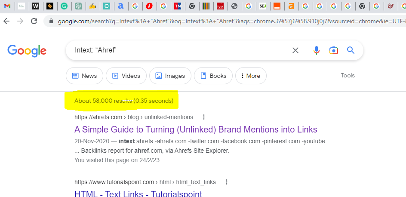Switch to the blue letter a tab
The width and height of the screenshot is (406, 197).
120,6
